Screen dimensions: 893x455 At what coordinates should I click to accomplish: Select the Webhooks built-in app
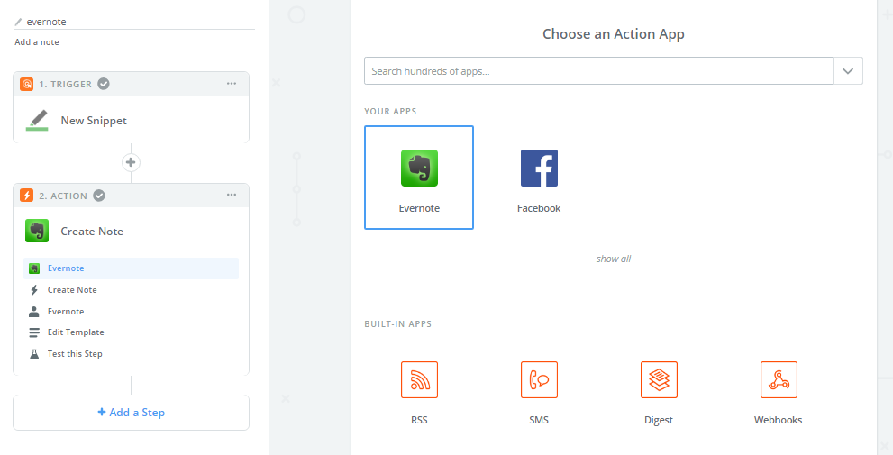point(779,380)
